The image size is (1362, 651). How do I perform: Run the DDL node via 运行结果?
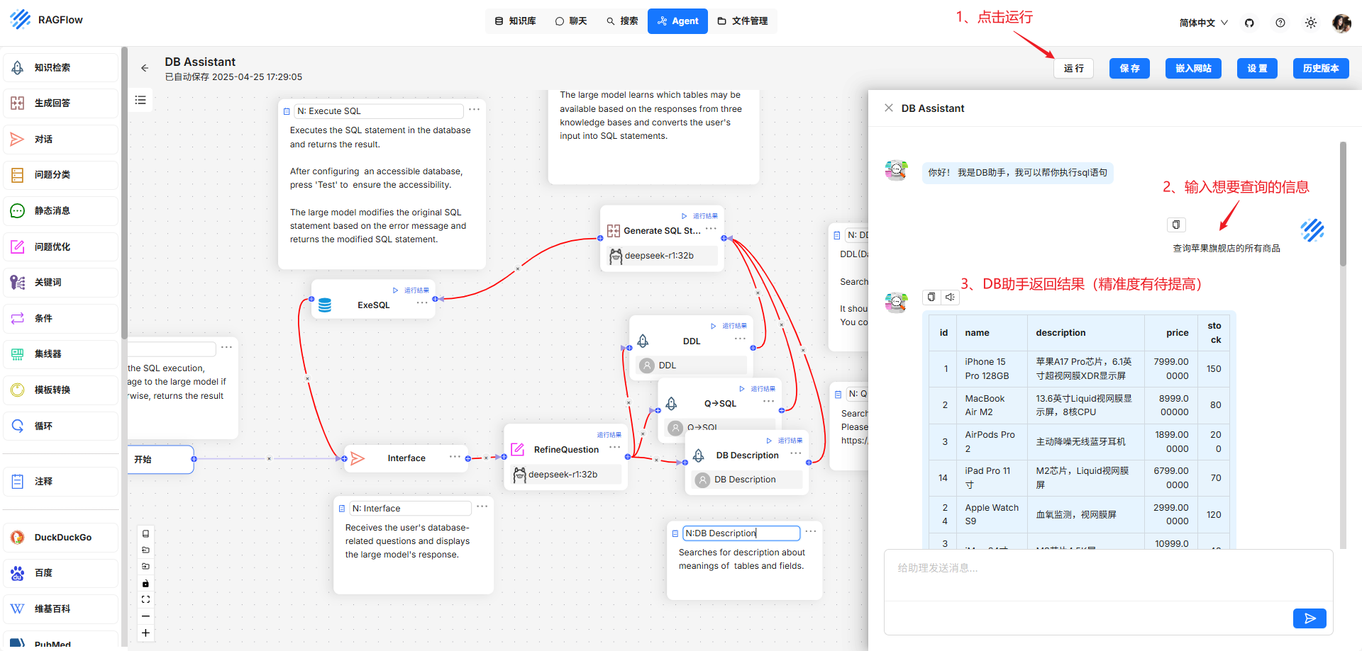pyautogui.click(x=729, y=326)
